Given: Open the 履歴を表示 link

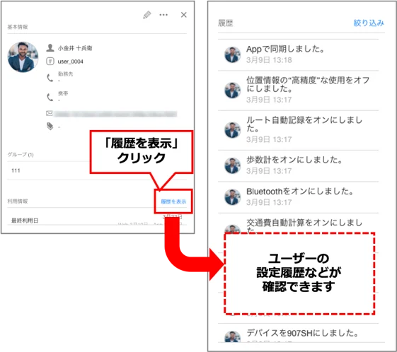Looking at the screenshot, I should [x=173, y=201].
